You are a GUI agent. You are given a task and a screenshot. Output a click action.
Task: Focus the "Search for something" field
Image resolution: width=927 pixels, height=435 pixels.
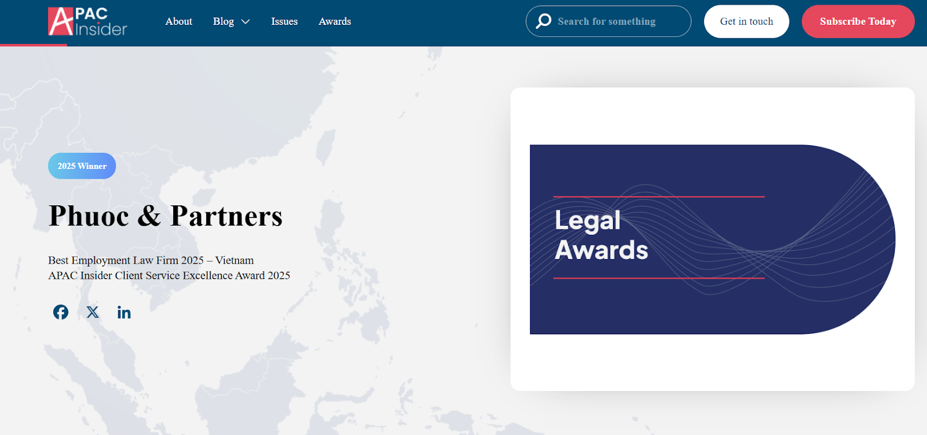coord(614,21)
